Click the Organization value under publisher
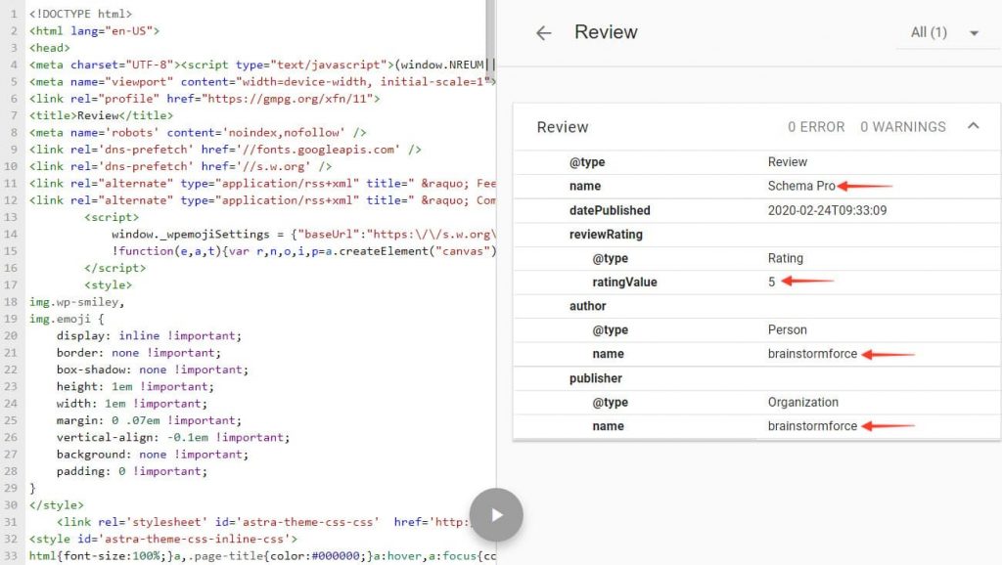The width and height of the screenshot is (1002, 565). (806, 402)
